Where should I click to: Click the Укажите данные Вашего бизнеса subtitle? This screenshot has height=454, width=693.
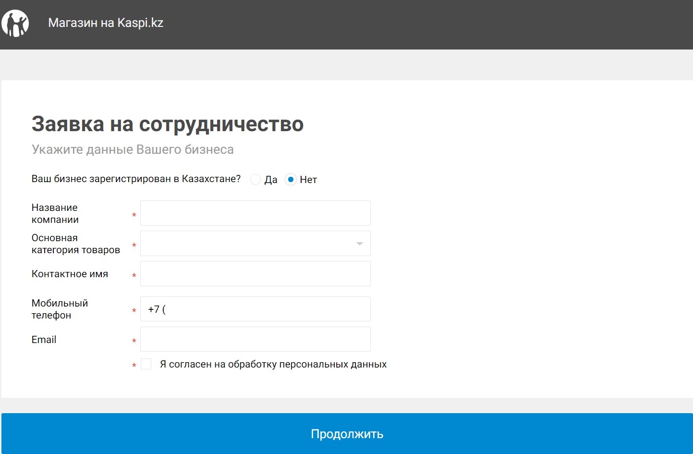click(133, 149)
